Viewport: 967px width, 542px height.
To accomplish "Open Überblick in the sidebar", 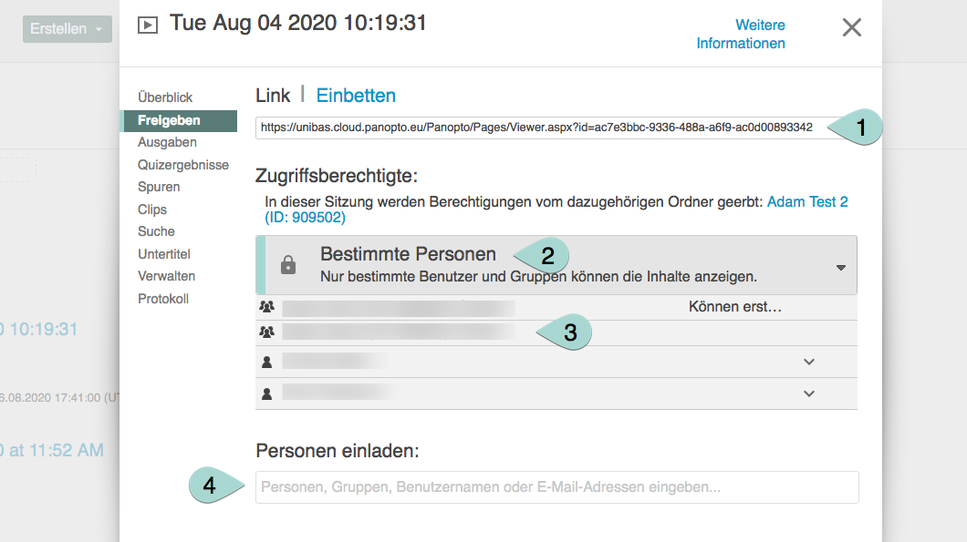I will 165,97.
